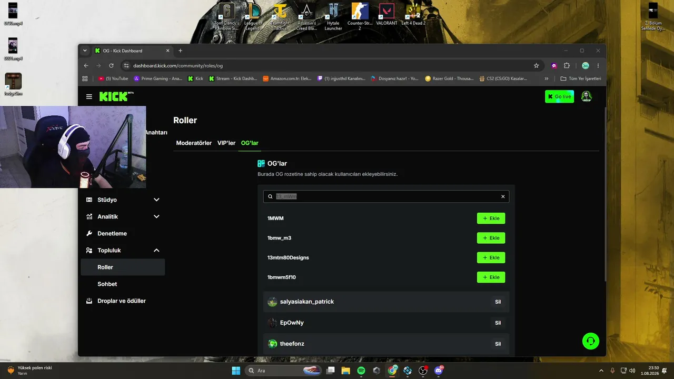Launch the Left 4 Dead 2 desktop shortcut
674x379 pixels.
click(x=413, y=15)
